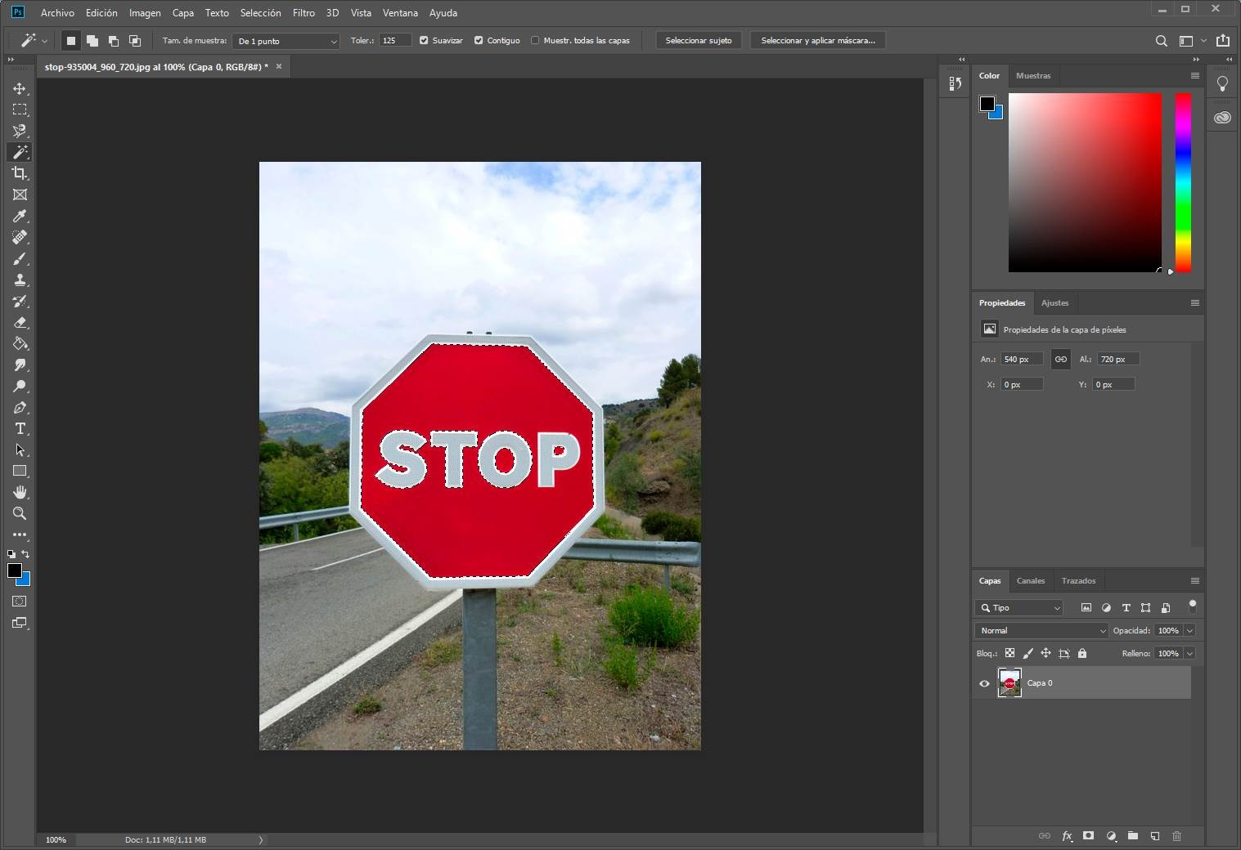Open the Tam. de muestra dropdown
This screenshot has height=850, width=1241.
pyautogui.click(x=286, y=41)
